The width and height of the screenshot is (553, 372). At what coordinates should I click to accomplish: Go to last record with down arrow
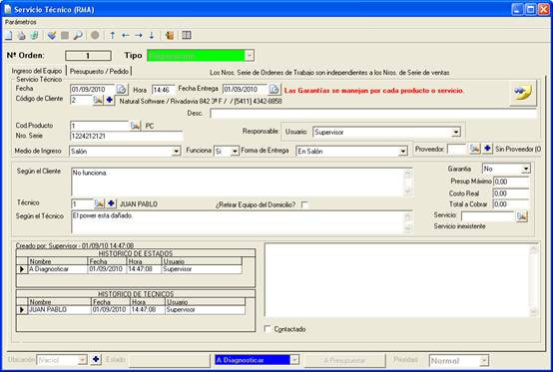(x=152, y=35)
